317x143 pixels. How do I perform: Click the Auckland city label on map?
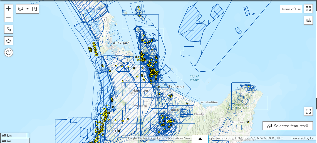pos(121,43)
